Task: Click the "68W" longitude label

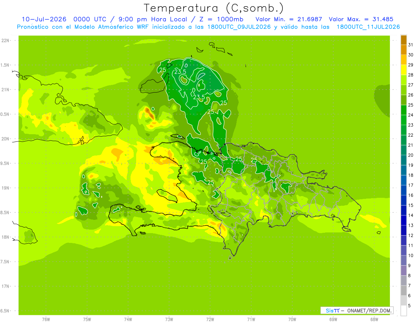Action: [374, 319]
